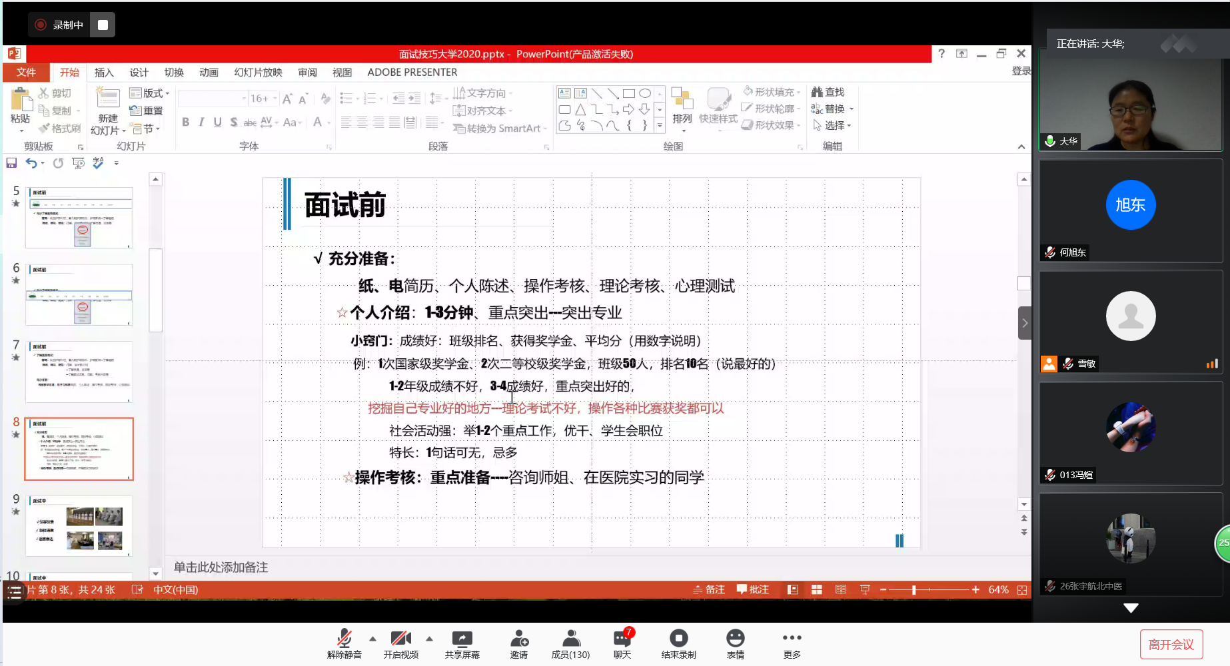Open the 插入 ribbon tab
The width and height of the screenshot is (1230, 666).
pyautogui.click(x=104, y=73)
